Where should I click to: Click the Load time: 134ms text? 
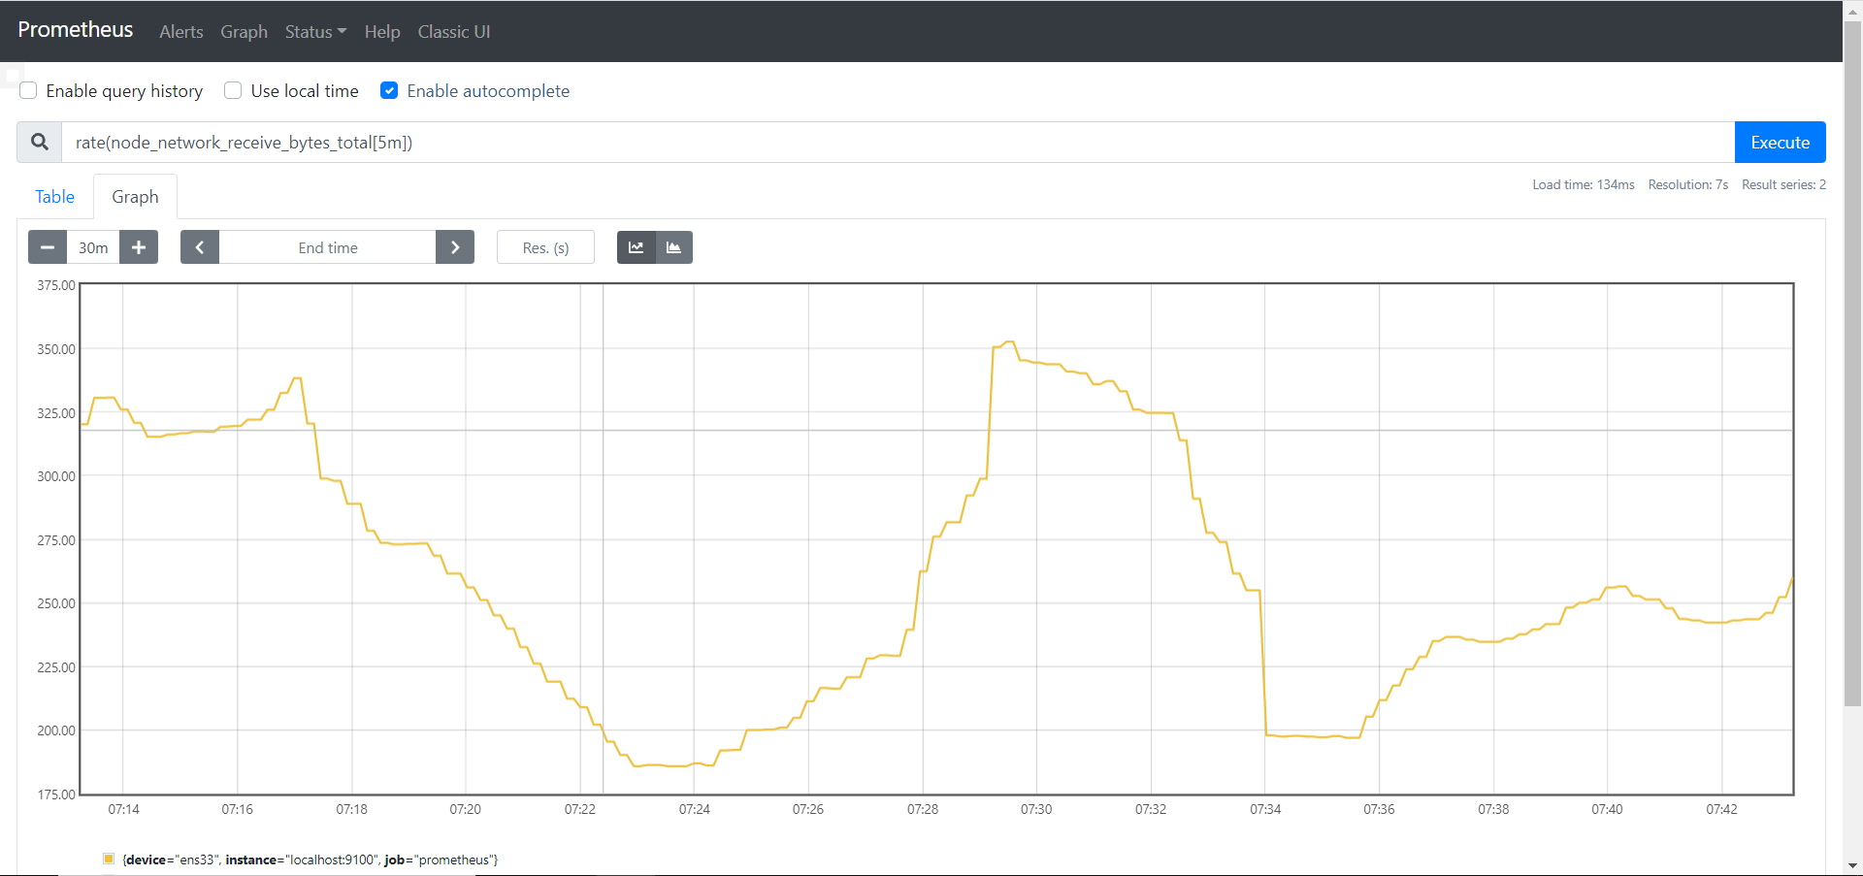[1584, 184]
